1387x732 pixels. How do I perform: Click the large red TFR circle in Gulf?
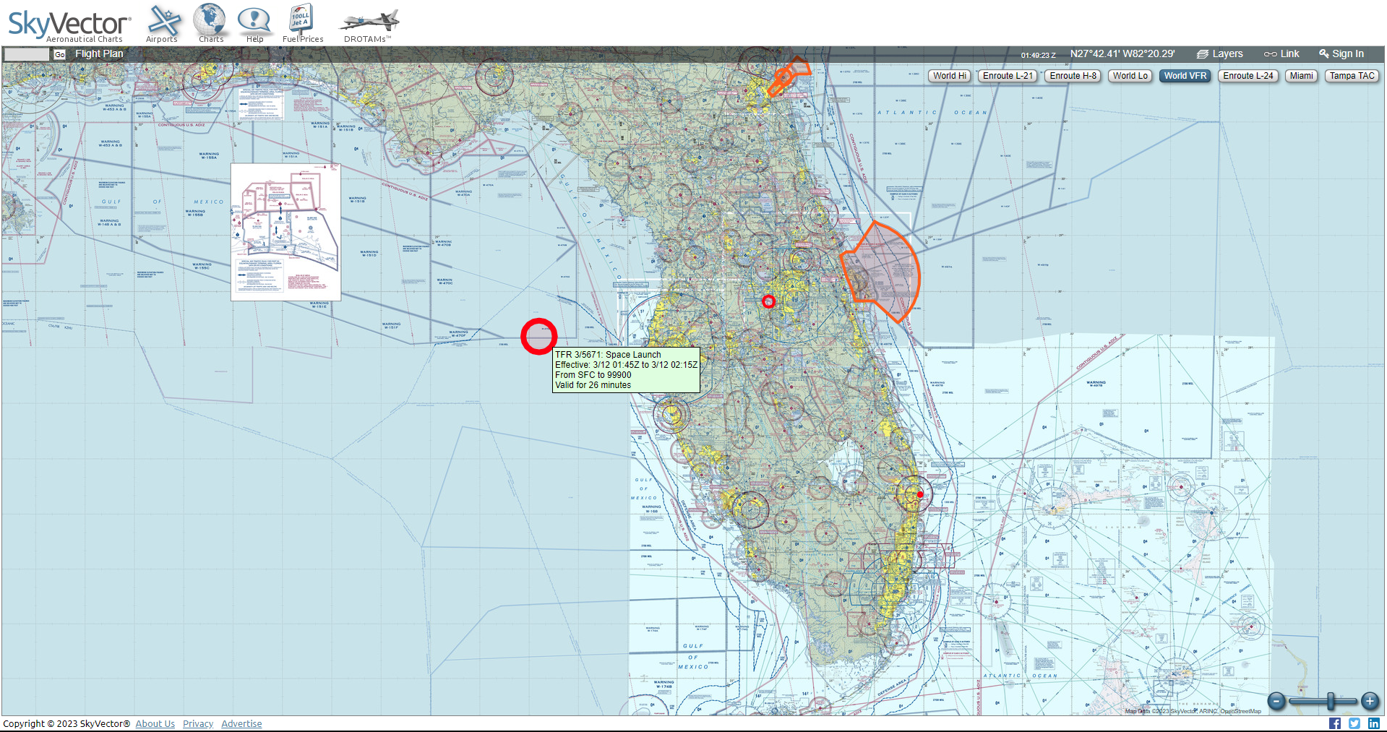click(538, 337)
